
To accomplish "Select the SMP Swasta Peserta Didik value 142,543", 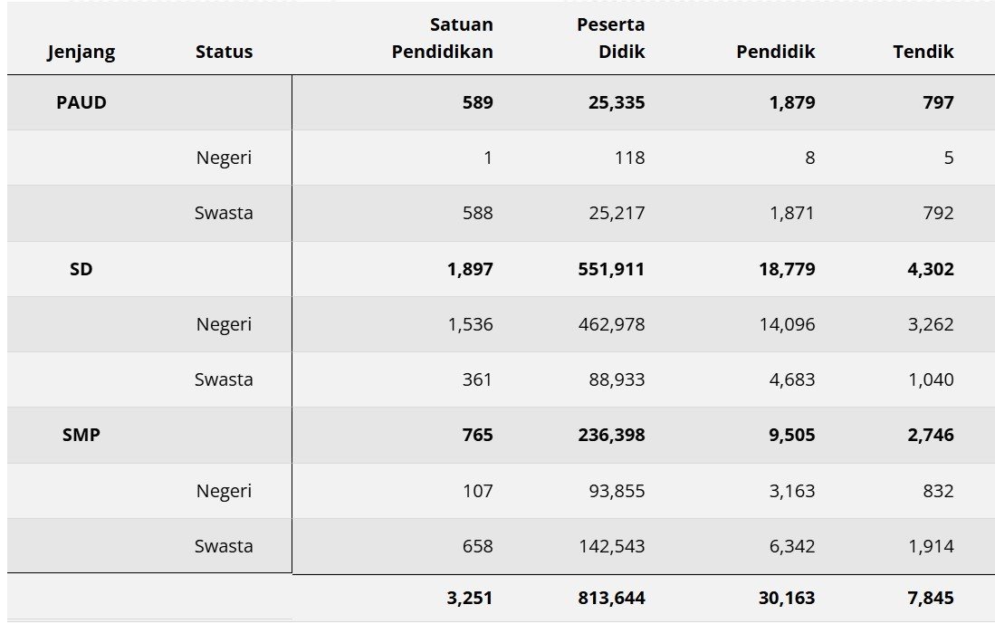I will (x=611, y=546).
